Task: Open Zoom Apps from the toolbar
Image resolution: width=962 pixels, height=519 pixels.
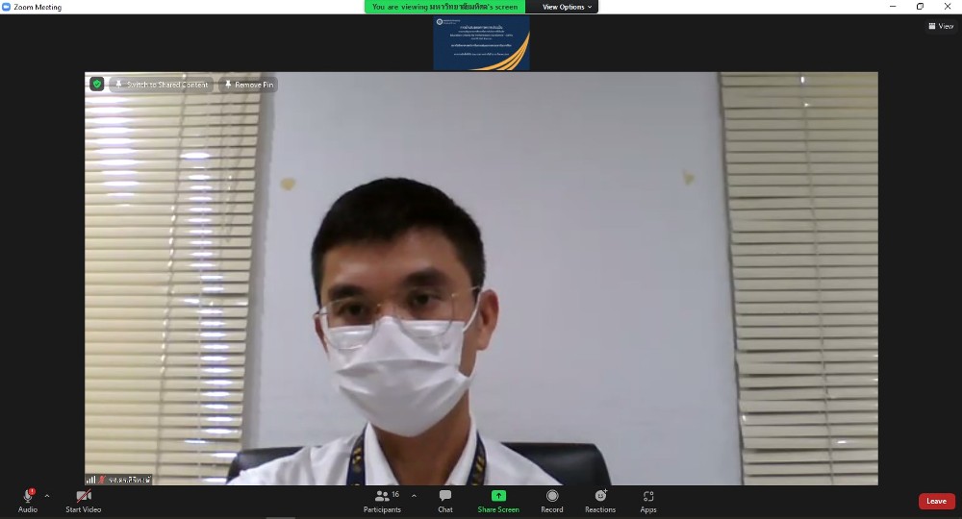Action: click(648, 497)
